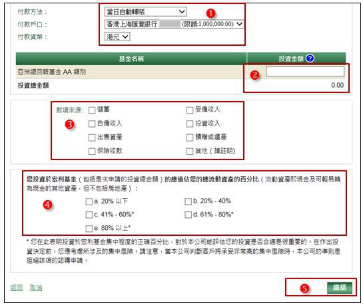Viewport: 363px width, 305px height.
Task: Open the 付款戶口 dropdown with 香港上海匯豐銀行
Action: pos(174,24)
